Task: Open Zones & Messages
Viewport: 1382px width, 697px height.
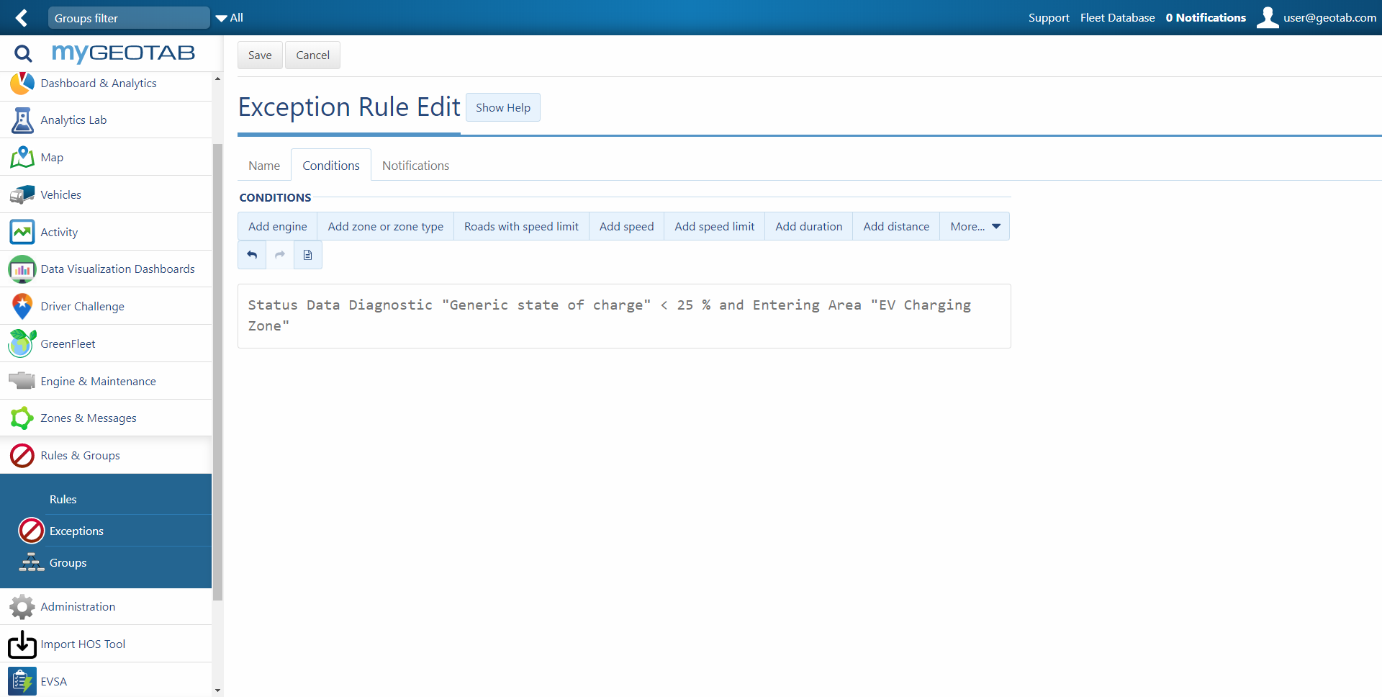Action: [88, 418]
